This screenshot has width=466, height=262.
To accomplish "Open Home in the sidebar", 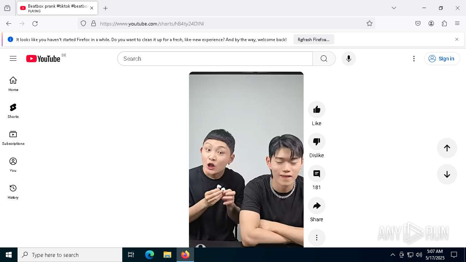I will [13, 84].
